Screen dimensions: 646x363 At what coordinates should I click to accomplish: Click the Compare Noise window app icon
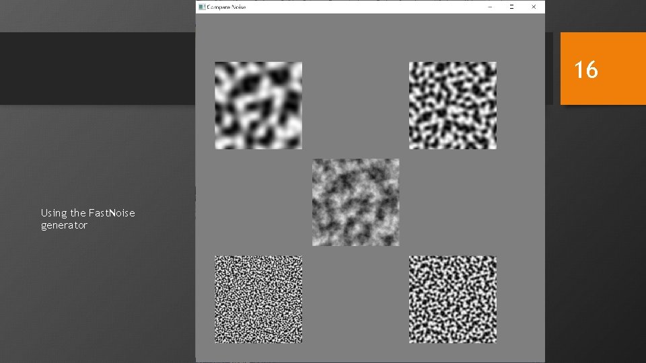tap(202, 7)
